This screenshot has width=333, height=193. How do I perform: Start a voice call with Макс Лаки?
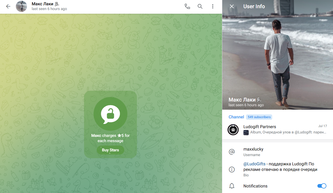coord(187,6)
